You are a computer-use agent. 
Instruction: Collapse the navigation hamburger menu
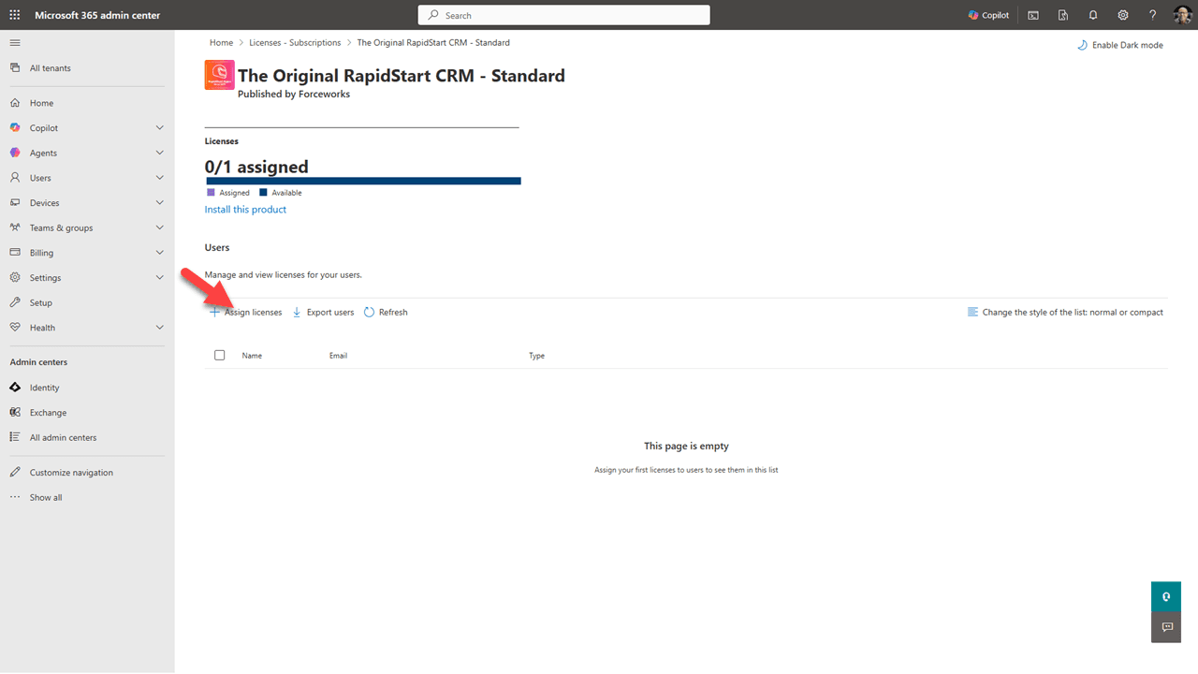coord(15,43)
